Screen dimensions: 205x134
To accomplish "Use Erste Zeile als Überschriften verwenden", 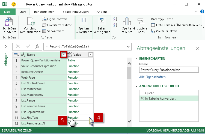I will tap(176, 25).
